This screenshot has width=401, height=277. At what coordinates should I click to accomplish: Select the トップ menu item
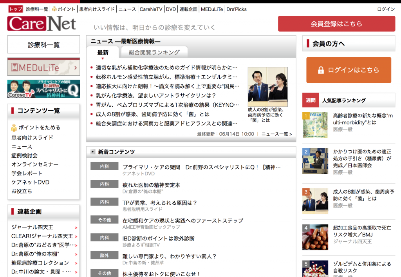pos(16,9)
